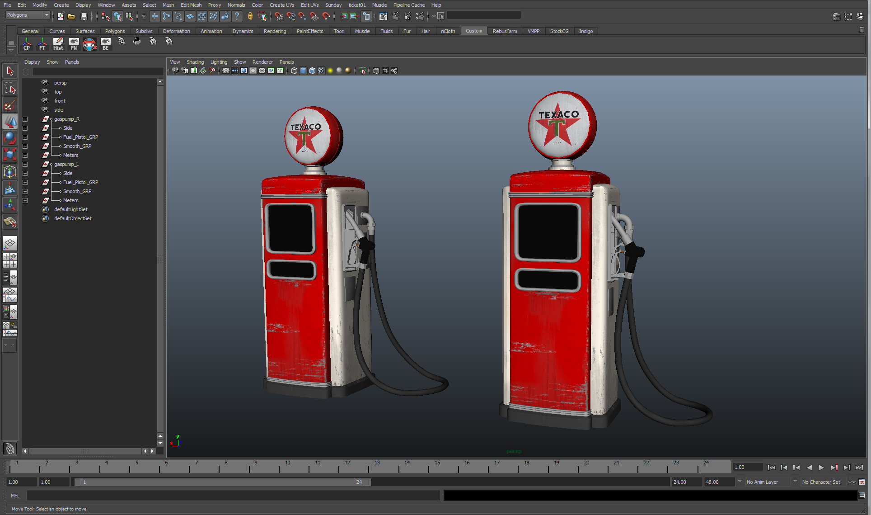This screenshot has width=871, height=515.
Task: Toggle viewport textured display checker icon
Action: pyautogui.click(x=321, y=71)
